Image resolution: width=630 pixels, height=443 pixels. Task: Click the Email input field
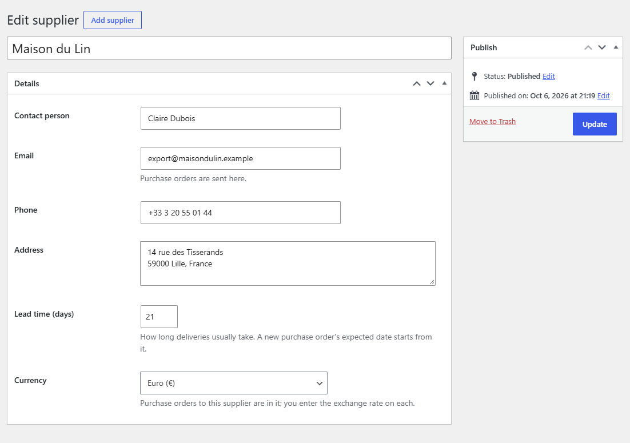click(241, 158)
